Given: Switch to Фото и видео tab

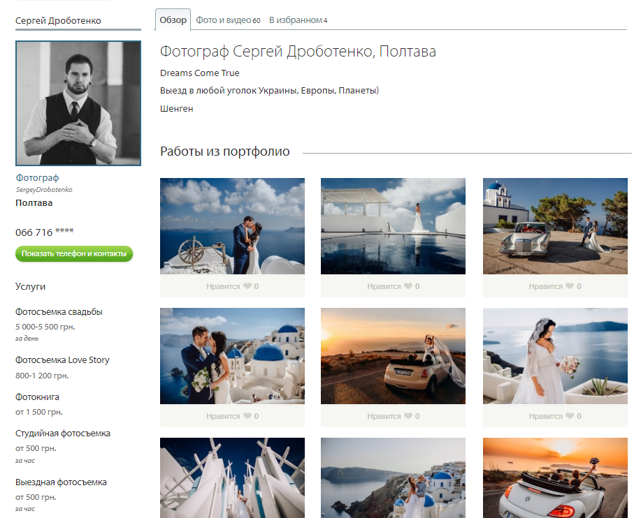Looking at the screenshot, I should (x=228, y=20).
